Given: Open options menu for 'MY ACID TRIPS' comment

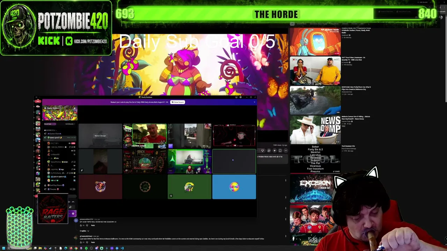Looking at the screenshot, I should (x=286, y=220).
